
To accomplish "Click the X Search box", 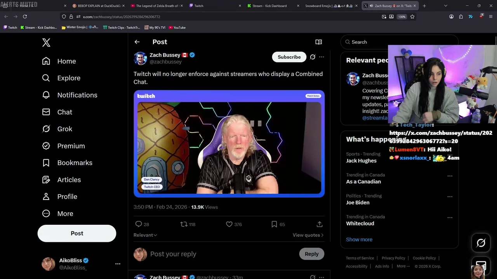I will click(x=399, y=42).
